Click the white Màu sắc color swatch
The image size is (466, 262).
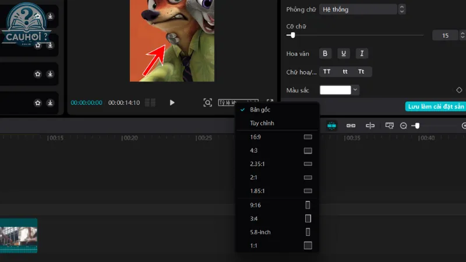pyautogui.click(x=336, y=90)
